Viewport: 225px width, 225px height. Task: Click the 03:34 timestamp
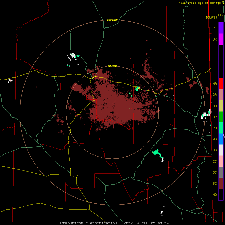click(x=163, y=223)
